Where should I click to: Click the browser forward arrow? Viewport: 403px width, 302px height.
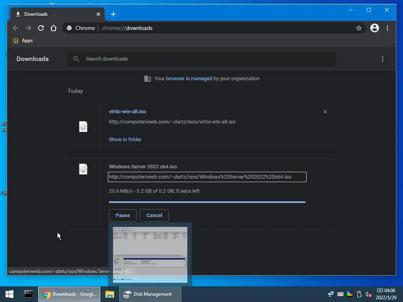(x=28, y=28)
